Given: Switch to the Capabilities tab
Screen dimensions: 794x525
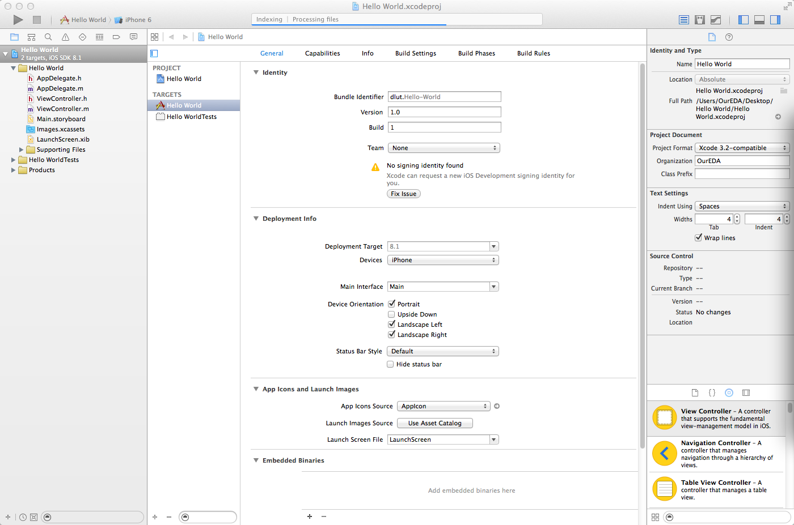Looking at the screenshot, I should click(x=322, y=53).
